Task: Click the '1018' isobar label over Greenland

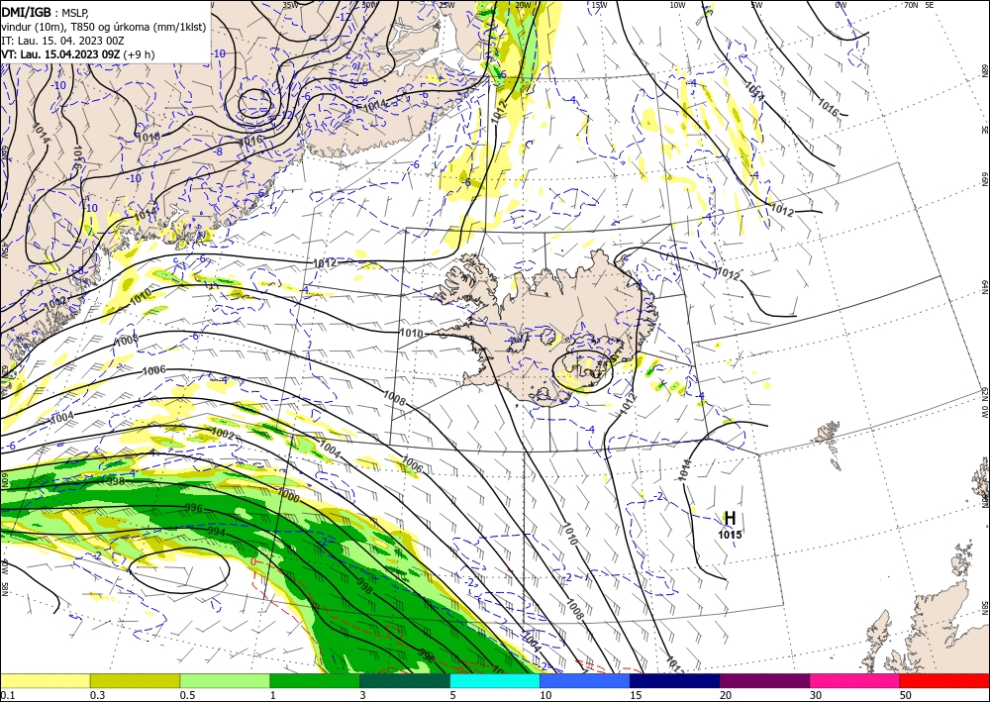Action: pyautogui.click(x=148, y=136)
